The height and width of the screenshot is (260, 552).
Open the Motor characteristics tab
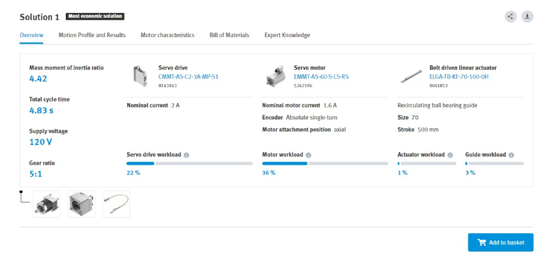[x=167, y=35]
